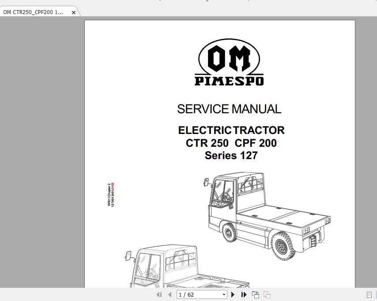
Task: Click the ELECTRIC TRACTOR title text
Action: [230, 130]
